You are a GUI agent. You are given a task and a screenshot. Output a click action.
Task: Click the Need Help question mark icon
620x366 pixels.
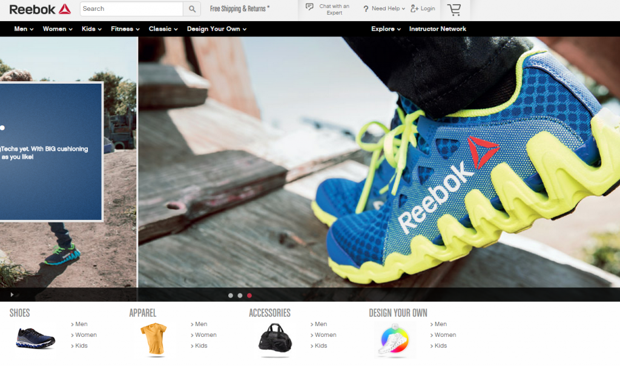tap(366, 8)
